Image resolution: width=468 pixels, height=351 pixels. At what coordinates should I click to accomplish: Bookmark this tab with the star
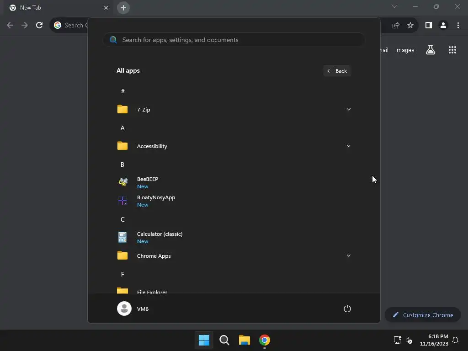coord(410,25)
